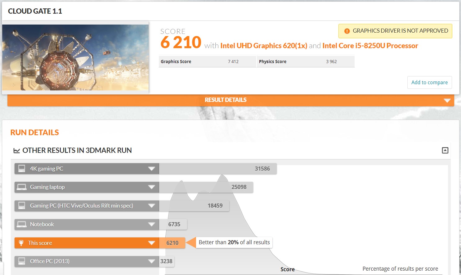Click the Percentage of results per score label
Image resolution: width=461 pixels, height=275 pixels.
coord(400,269)
